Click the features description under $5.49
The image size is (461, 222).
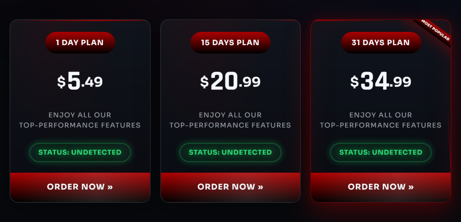80,120
